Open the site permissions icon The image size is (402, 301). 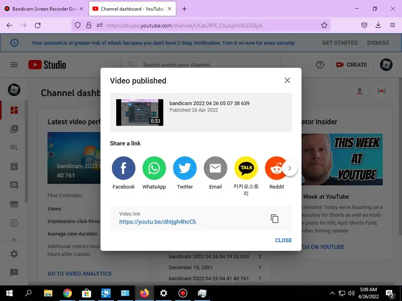(100, 25)
